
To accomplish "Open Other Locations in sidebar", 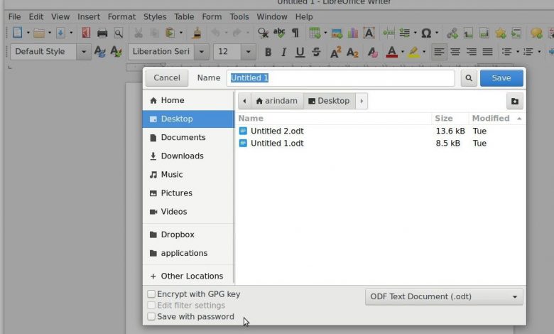I will point(188,276).
